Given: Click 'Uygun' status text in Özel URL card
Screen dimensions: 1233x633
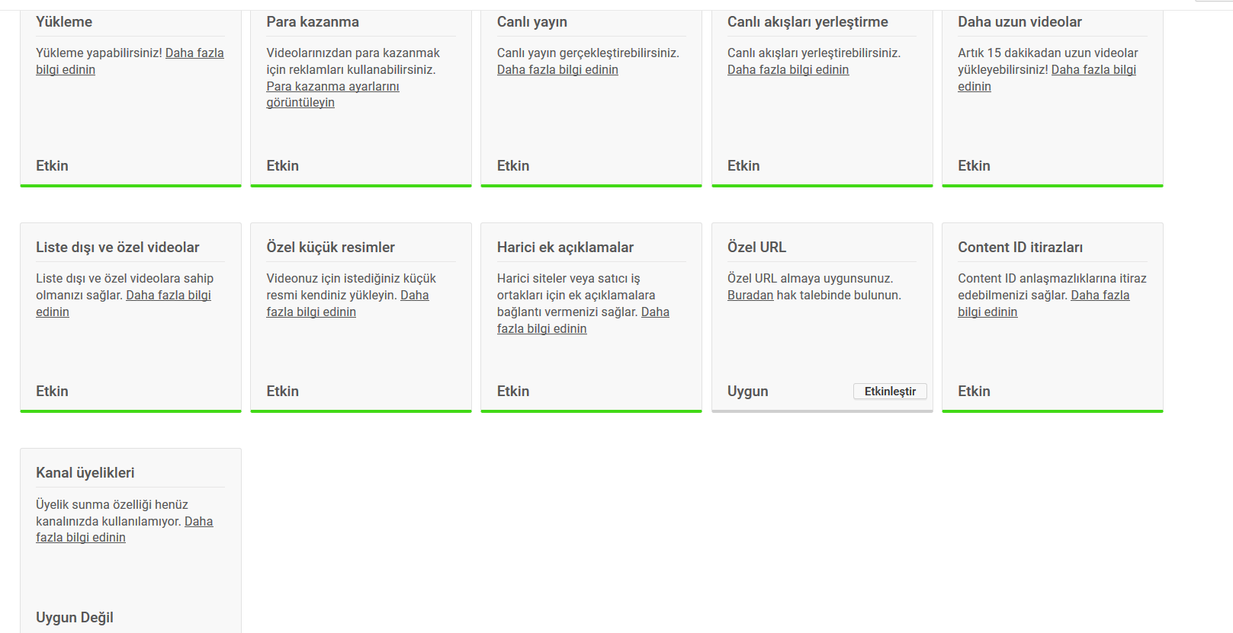Looking at the screenshot, I should (748, 391).
